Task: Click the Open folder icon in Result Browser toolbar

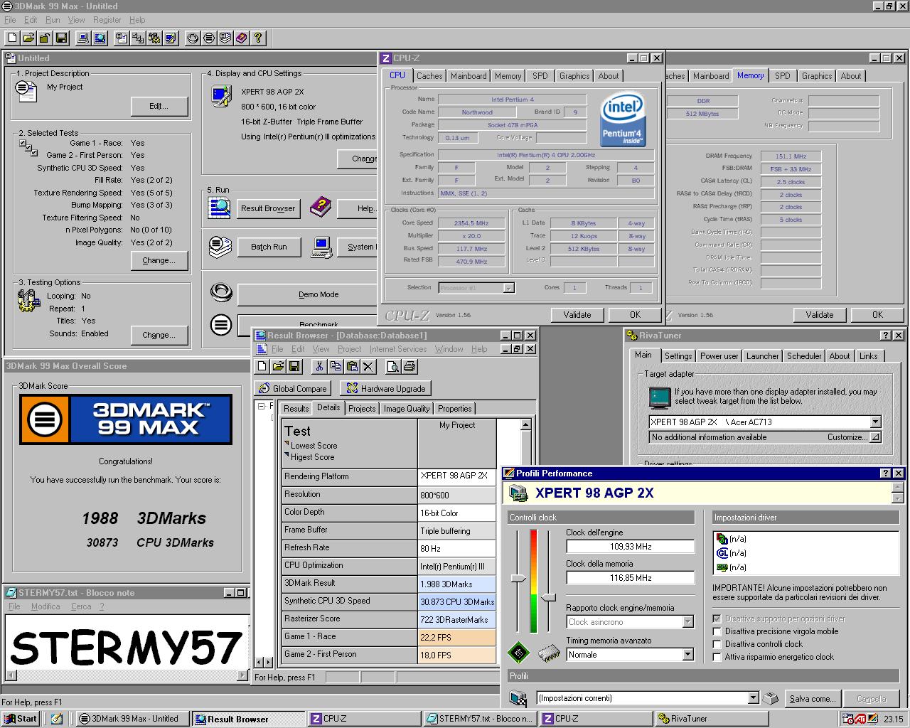Action: point(279,366)
